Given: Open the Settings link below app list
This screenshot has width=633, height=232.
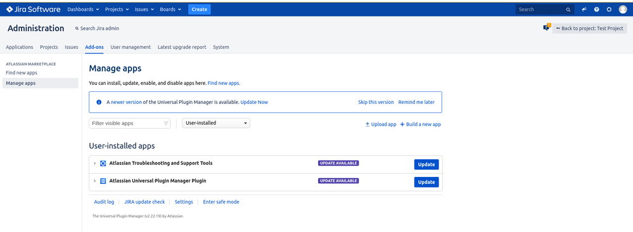Looking at the screenshot, I should [184, 202].
